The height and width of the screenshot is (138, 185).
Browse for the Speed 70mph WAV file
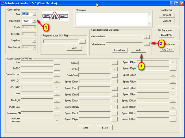[x=114, y=113]
